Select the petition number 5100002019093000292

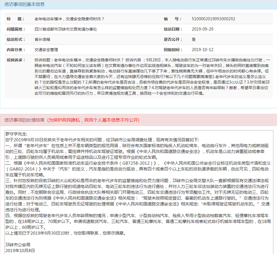point(214,19)
